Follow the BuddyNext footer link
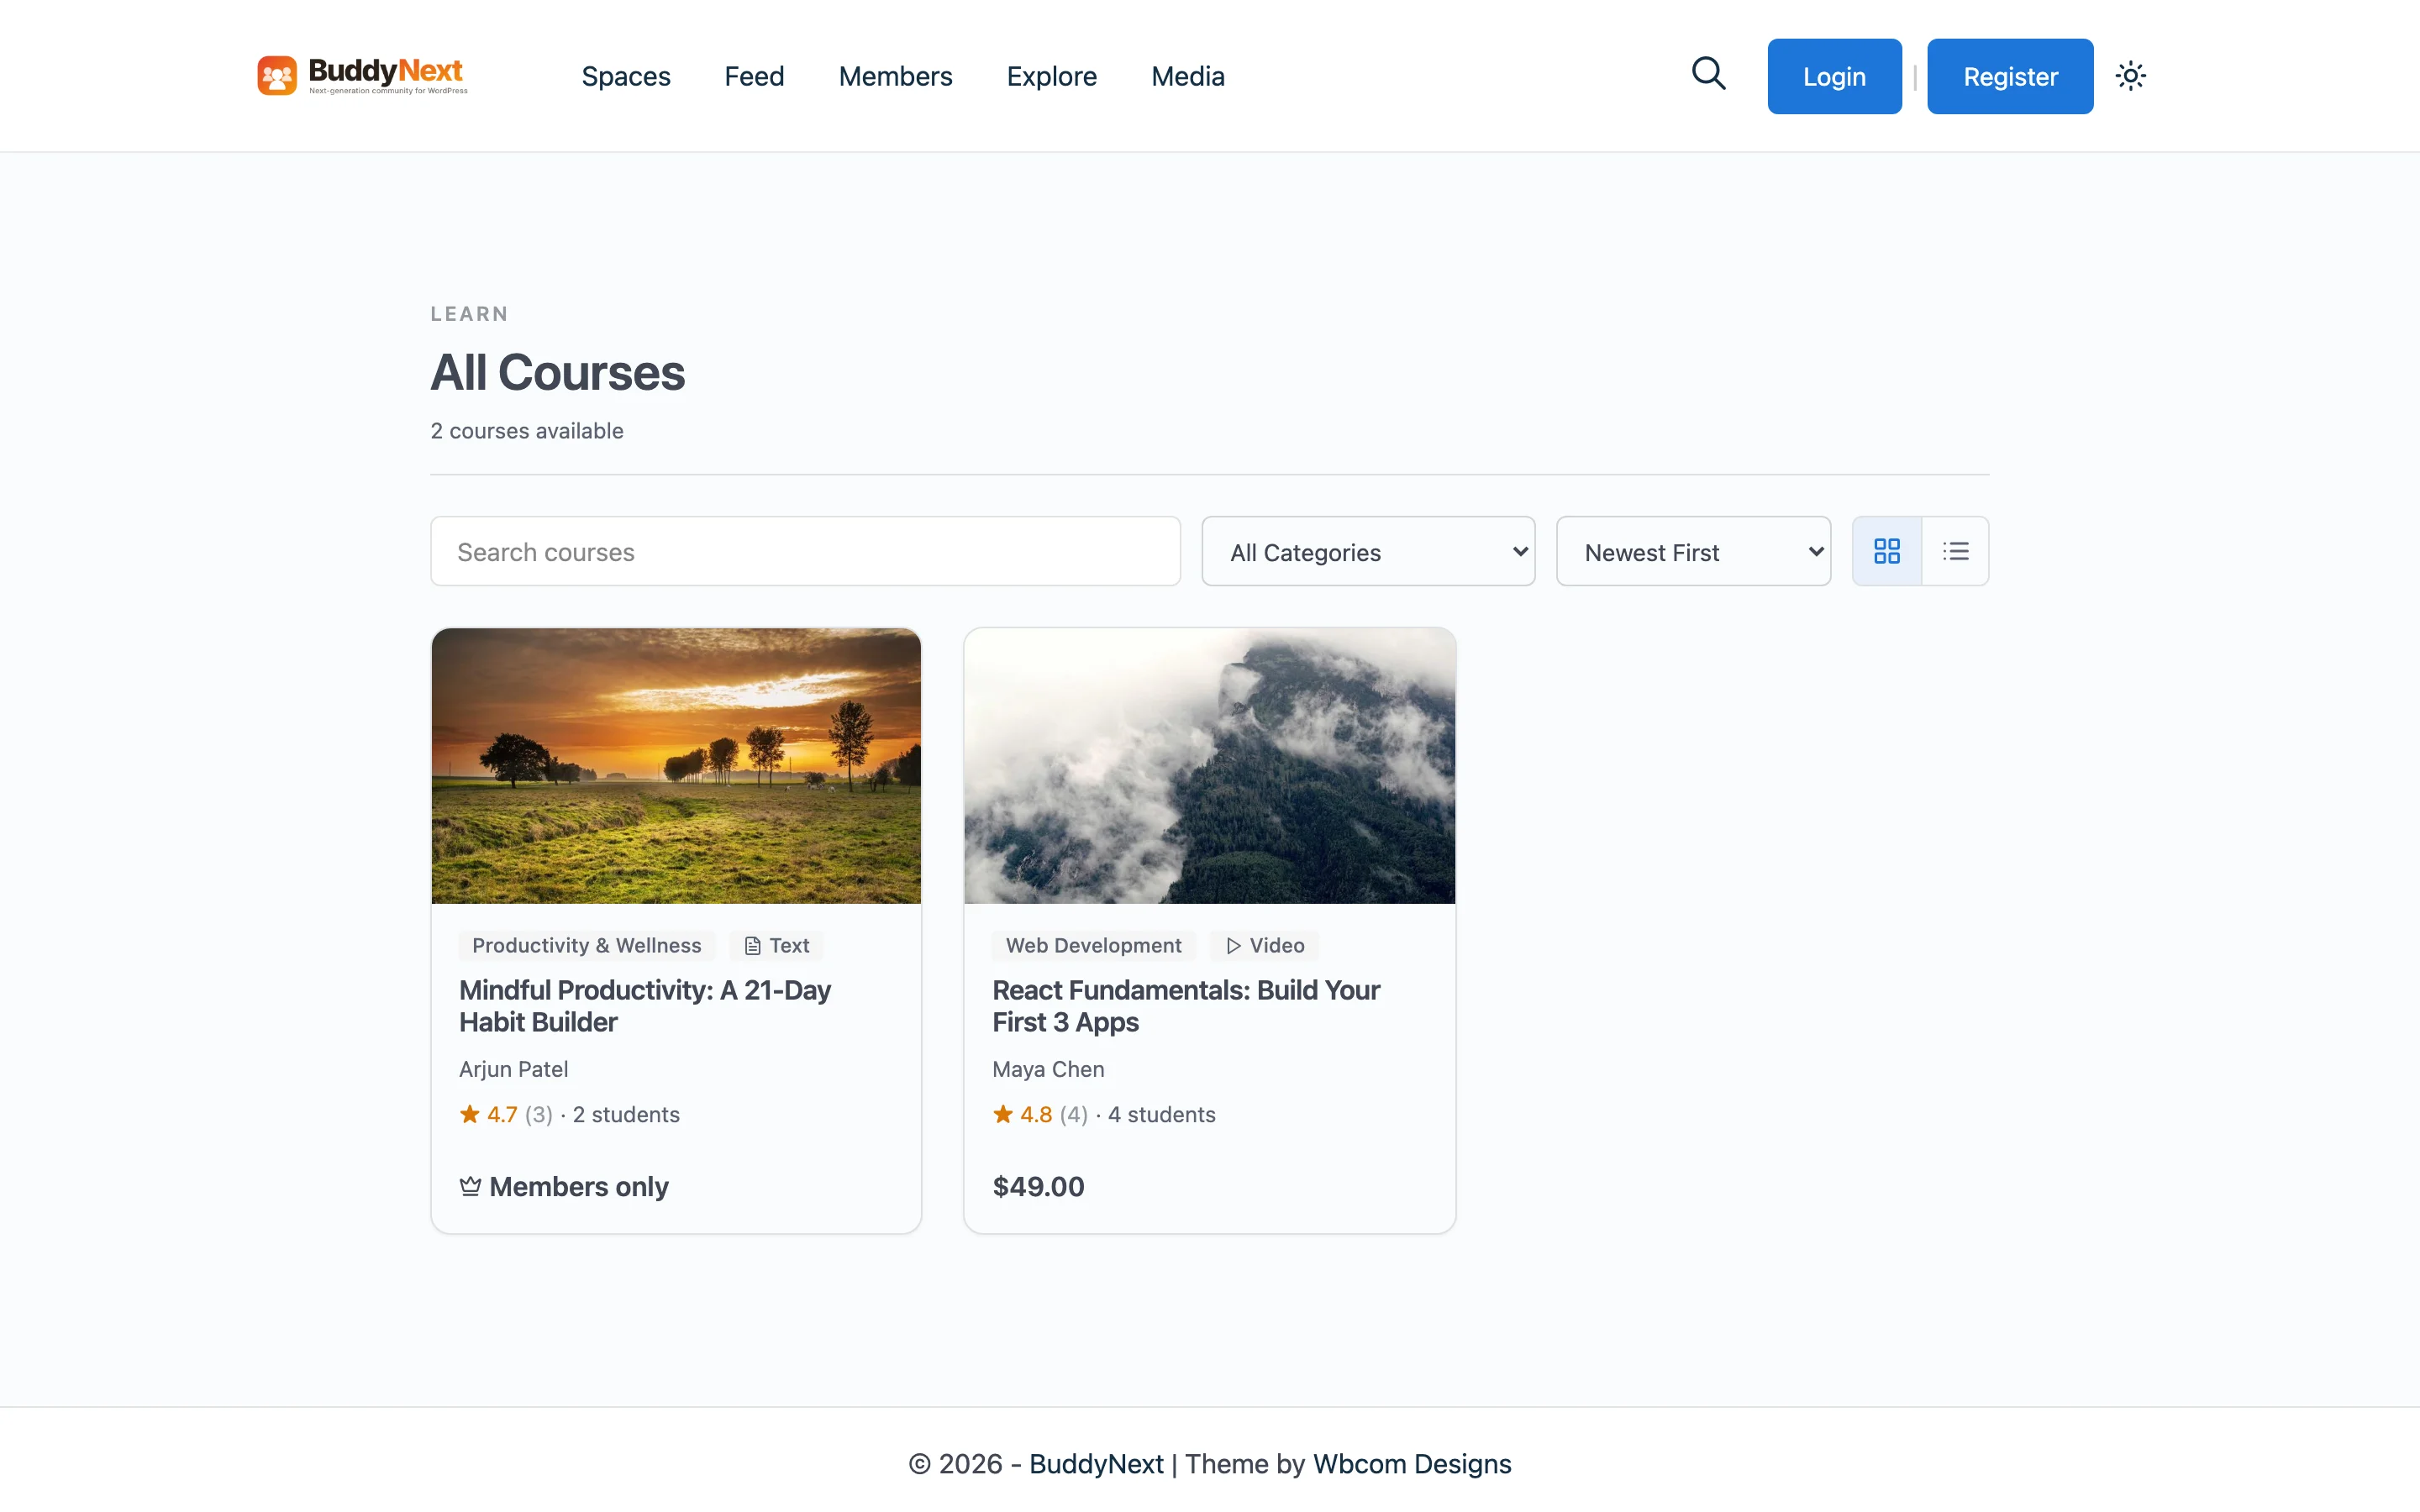The image size is (2420, 1512). (x=1096, y=1464)
